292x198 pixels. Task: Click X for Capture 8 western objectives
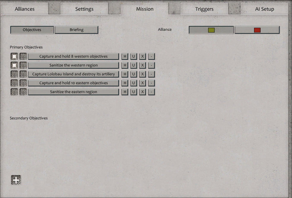tap(143, 56)
